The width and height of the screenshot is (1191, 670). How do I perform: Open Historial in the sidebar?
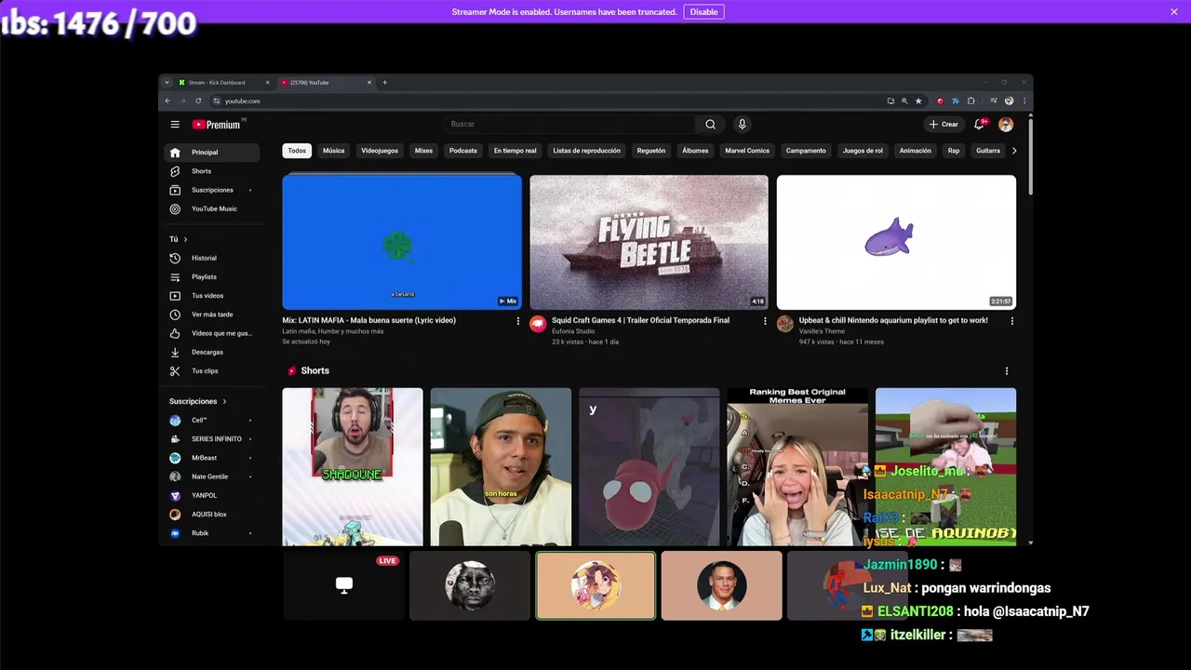212,258
